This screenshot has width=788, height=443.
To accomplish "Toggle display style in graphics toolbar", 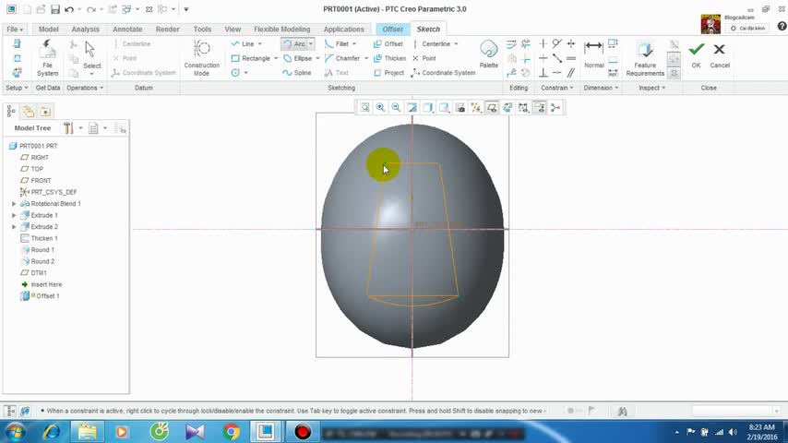I will (x=427, y=108).
